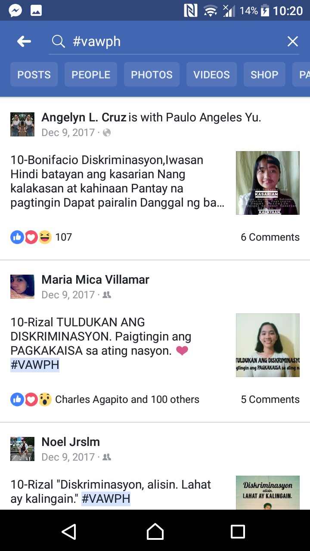Viewport: 310px width, 551px height.
Task: View reactions on Angelyn's post with 107
Action: point(41,237)
